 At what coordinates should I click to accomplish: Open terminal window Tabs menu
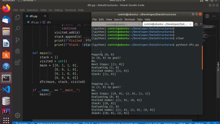click(140, 20)
